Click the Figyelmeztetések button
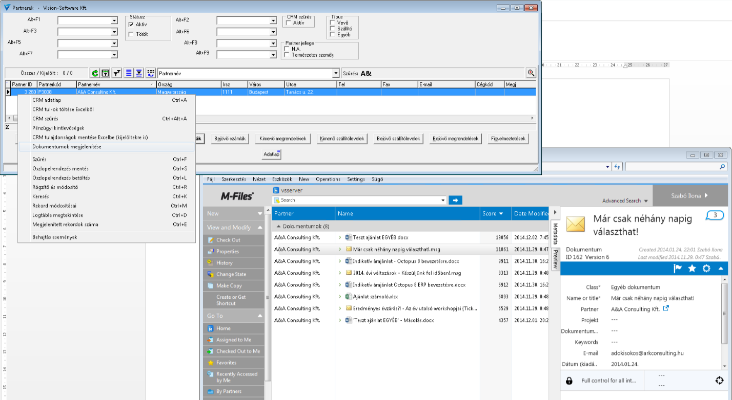This screenshot has width=732, height=400. tap(509, 139)
